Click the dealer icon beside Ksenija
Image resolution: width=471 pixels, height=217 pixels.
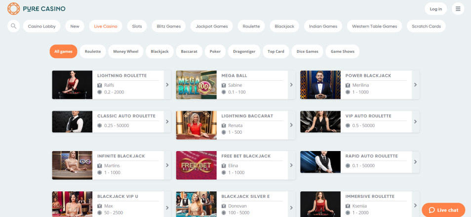point(348,206)
